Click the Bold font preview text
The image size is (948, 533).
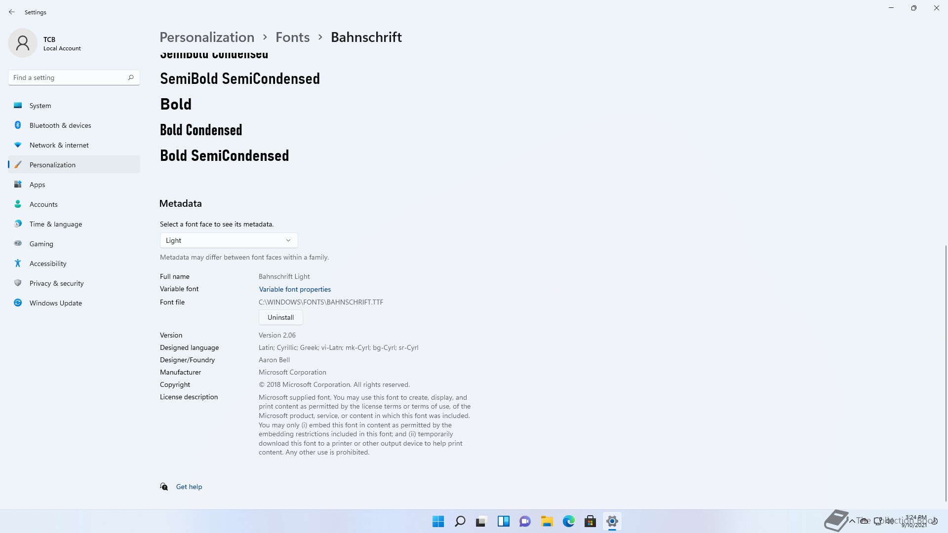(176, 104)
